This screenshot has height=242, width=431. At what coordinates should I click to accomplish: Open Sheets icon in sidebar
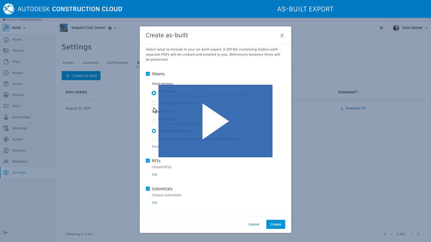click(x=6, y=51)
